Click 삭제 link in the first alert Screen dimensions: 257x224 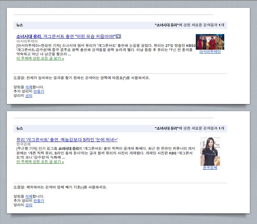click(29, 87)
